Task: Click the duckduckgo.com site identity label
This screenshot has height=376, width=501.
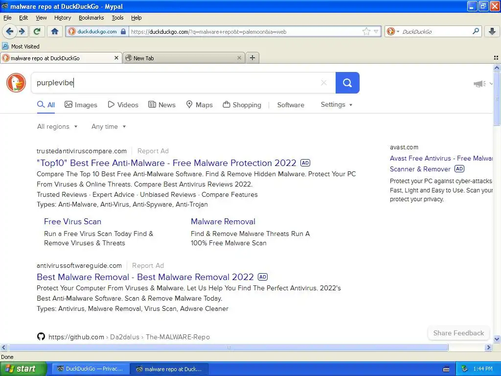Action: pos(97,31)
